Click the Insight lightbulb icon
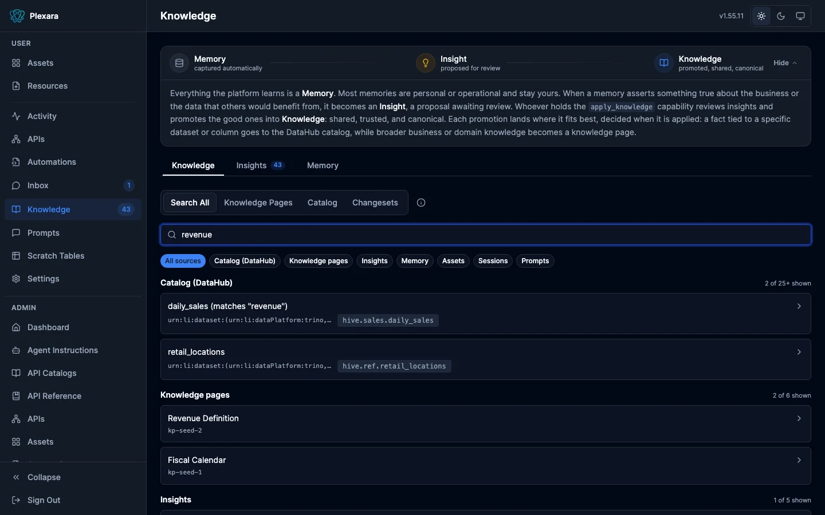Image resolution: width=825 pixels, height=515 pixels. click(x=426, y=63)
